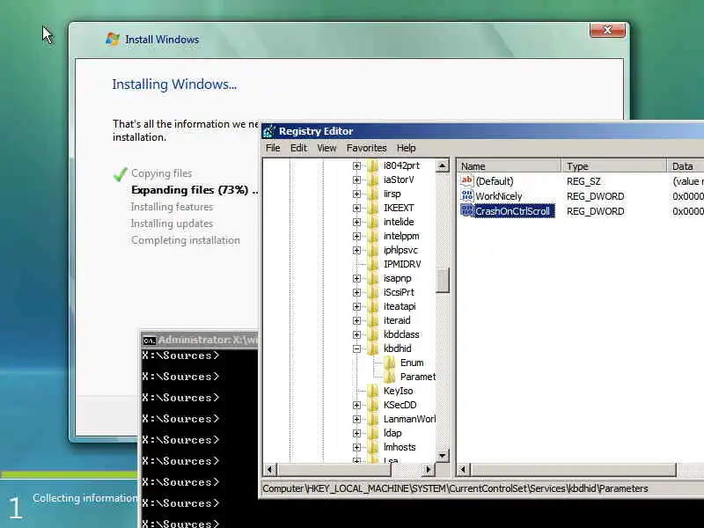The image size is (704, 528).
Task: Expand the KSecDD tree node
Action: click(357, 405)
